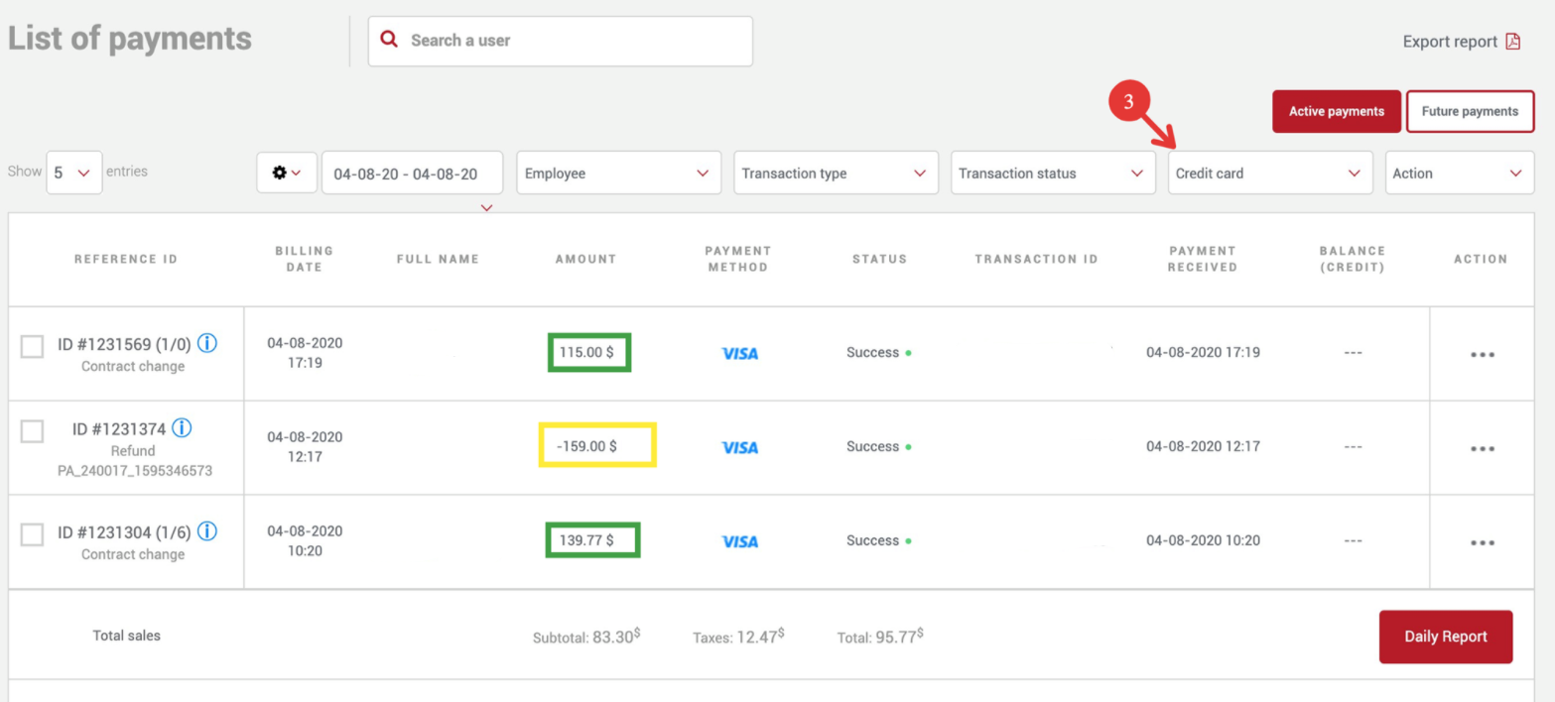The width and height of the screenshot is (1555, 702).
Task: Click the Search a user field
Action: coord(561,41)
